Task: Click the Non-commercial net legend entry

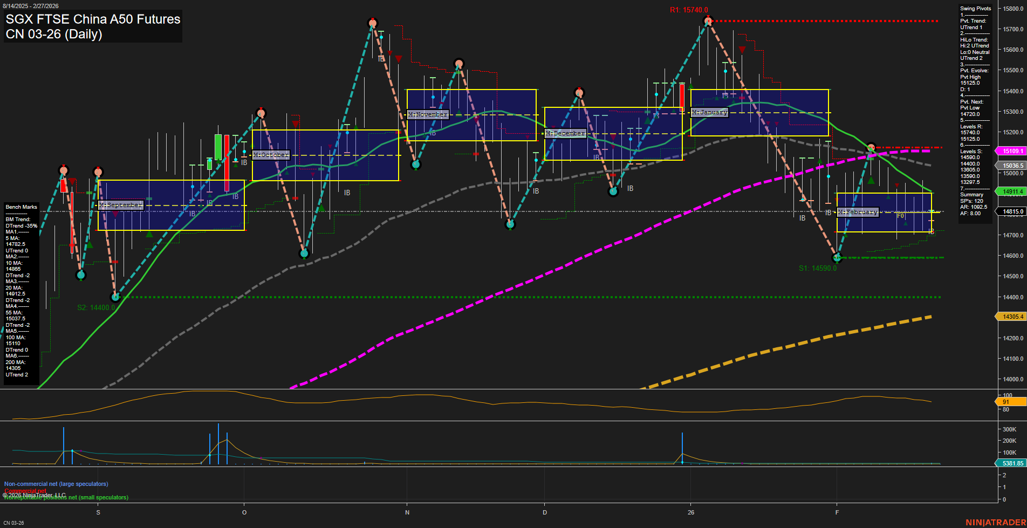Action: 56,484
